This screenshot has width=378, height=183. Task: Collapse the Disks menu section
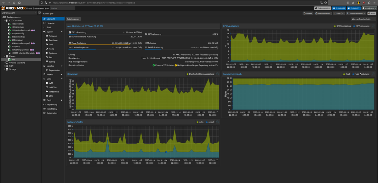pos(62,79)
